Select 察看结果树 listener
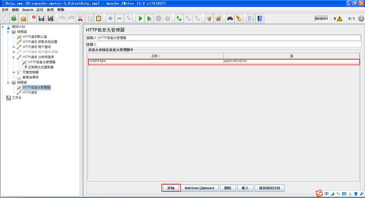The width and height of the screenshot is (365, 198). tap(30, 77)
